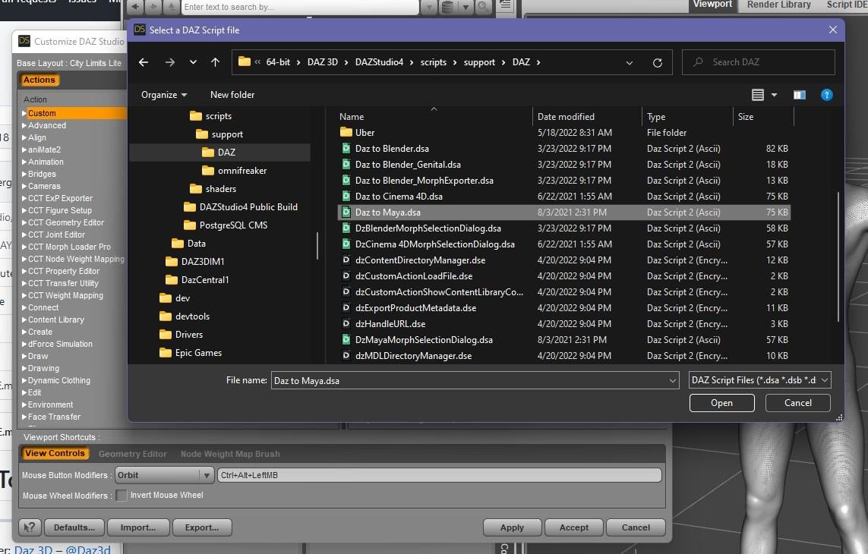
Task: Toggle the preview pane icon
Action: pos(800,95)
